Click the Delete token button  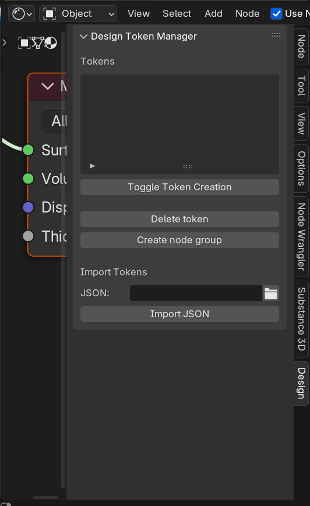click(179, 219)
